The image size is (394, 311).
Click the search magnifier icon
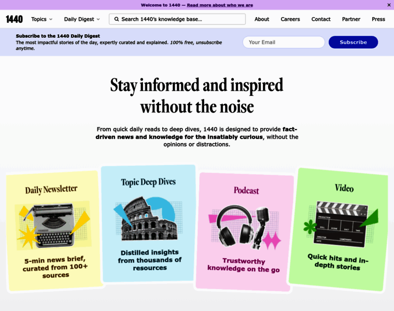click(117, 19)
